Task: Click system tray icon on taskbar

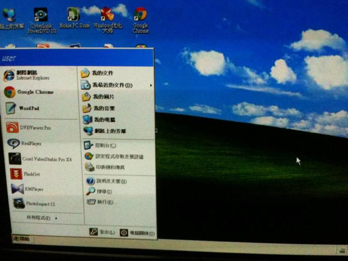Action: [x=343, y=251]
